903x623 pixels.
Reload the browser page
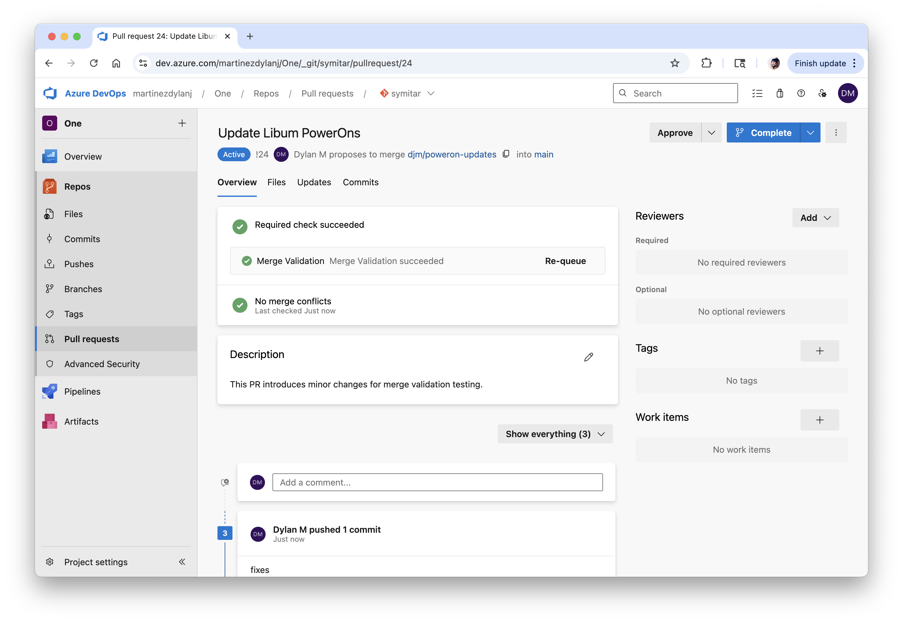click(94, 63)
